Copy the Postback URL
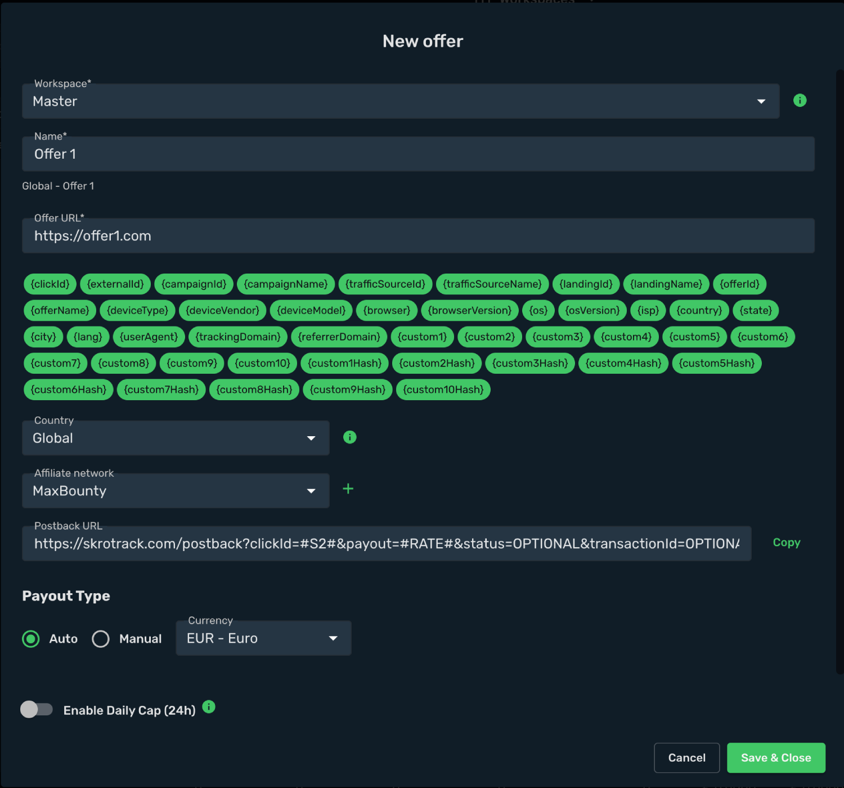Image resolution: width=844 pixels, height=788 pixels. (x=787, y=543)
